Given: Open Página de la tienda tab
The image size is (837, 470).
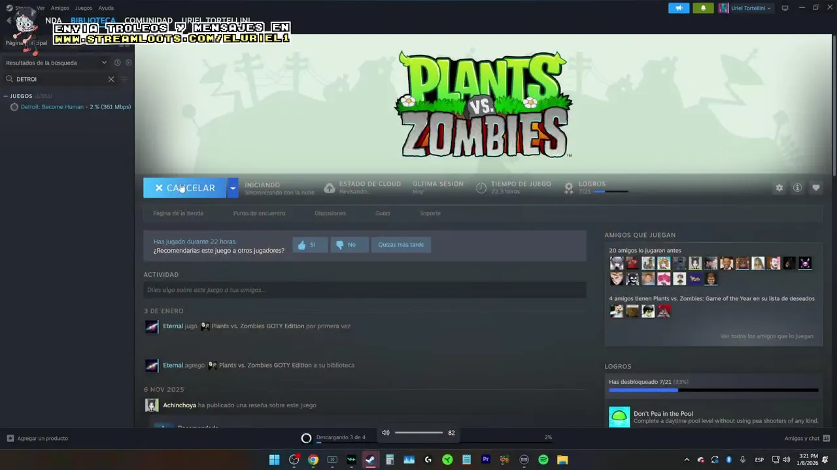Looking at the screenshot, I should point(178,213).
